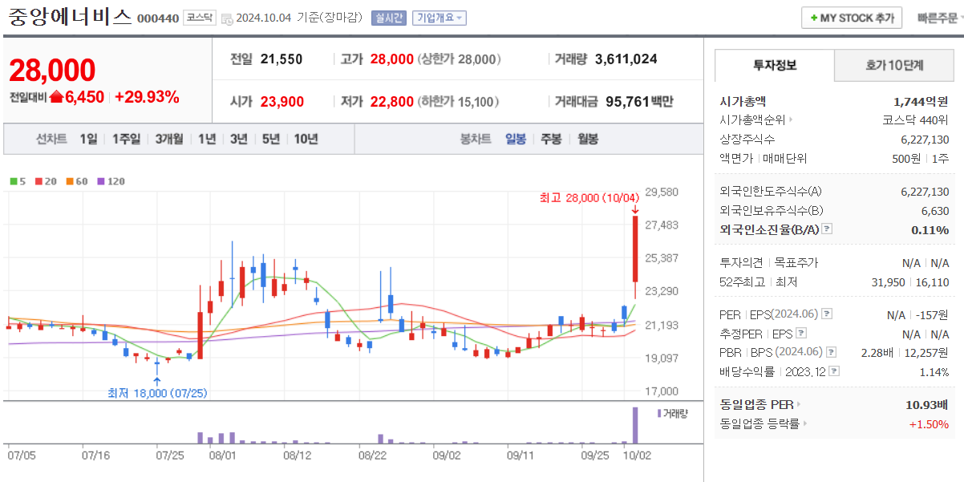The width and height of the screenshot is (964, 482).
Task: Click the 외국인소진율 value 0.11%
Action: pos(930,229)
